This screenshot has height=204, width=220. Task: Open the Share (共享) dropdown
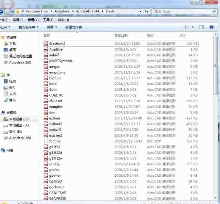point(52,27)
